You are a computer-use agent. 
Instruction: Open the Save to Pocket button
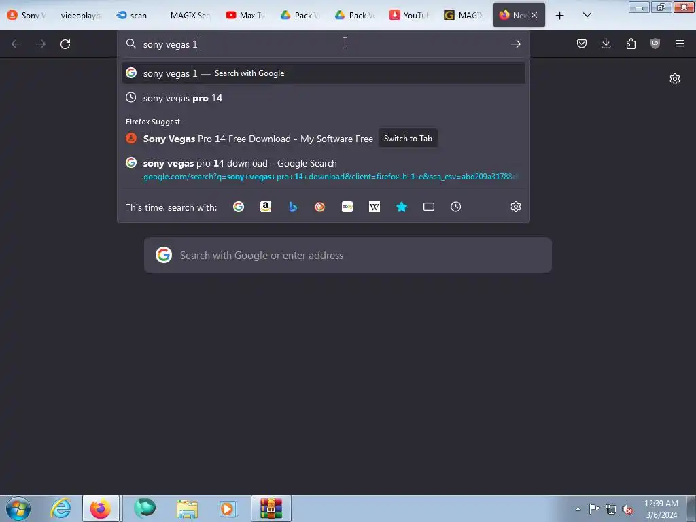coord(582,43)
